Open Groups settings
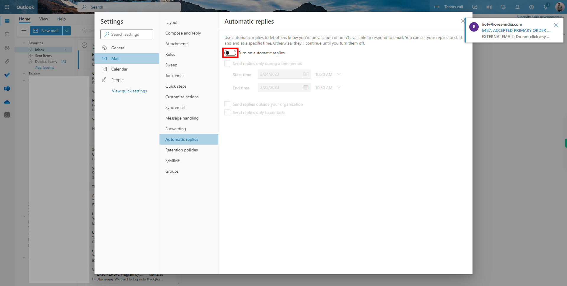The image size is (567, 286). coord(189,171)
